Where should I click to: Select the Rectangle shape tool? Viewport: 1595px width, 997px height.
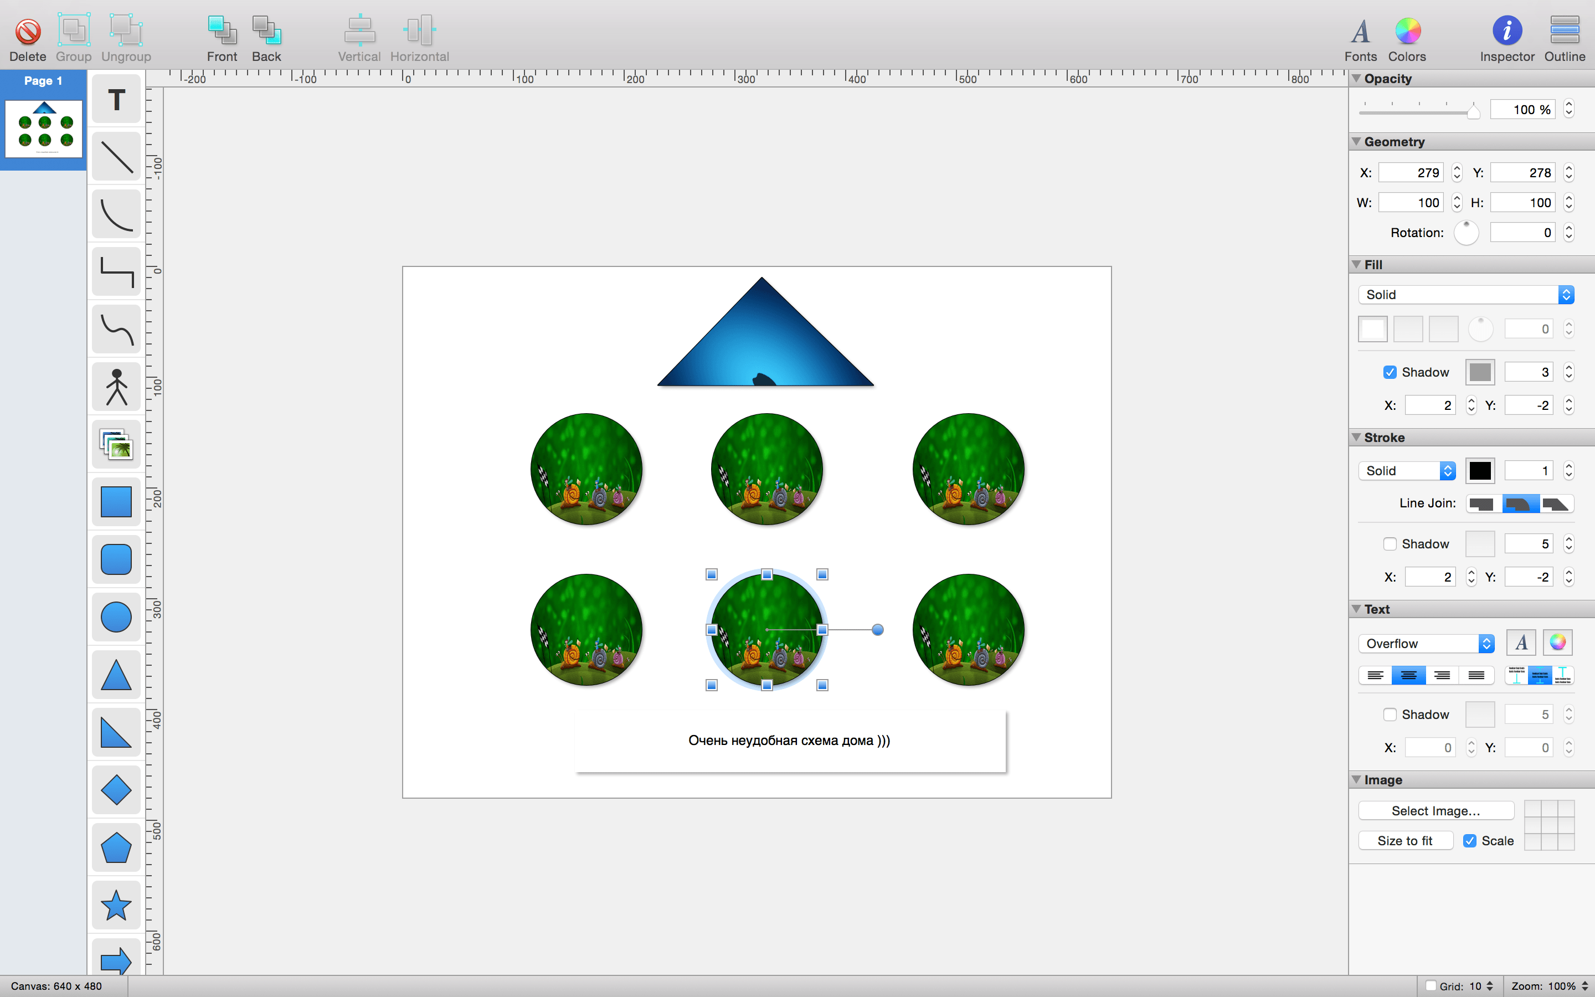[117, 502]
